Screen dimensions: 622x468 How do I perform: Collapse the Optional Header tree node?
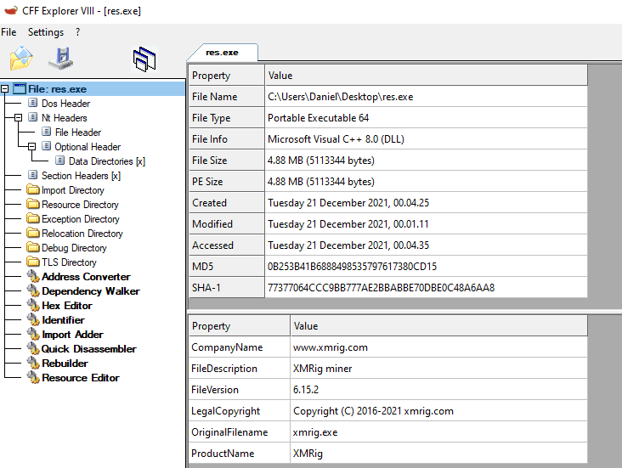[31, 147]
